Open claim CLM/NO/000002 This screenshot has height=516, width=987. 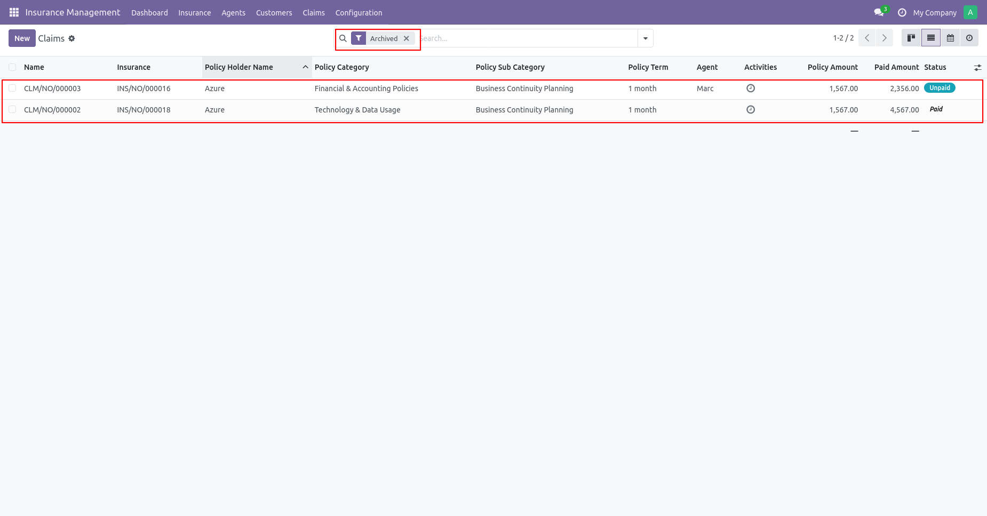(52, 110)
